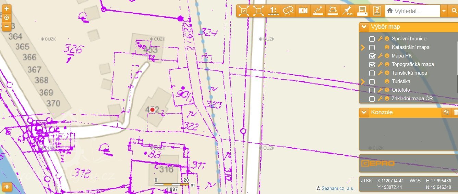Open the search options dropdown arrow

tap(444, 11)
